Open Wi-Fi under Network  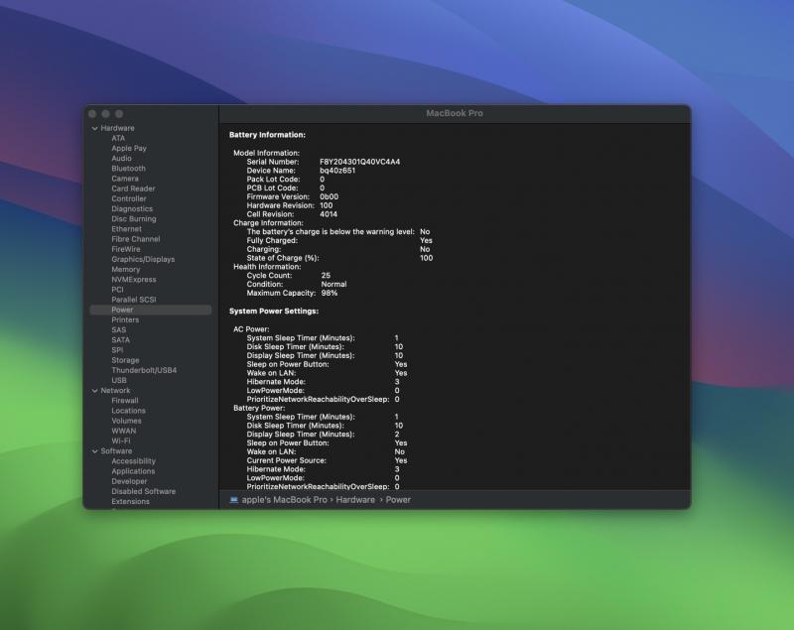coord(120,441)
